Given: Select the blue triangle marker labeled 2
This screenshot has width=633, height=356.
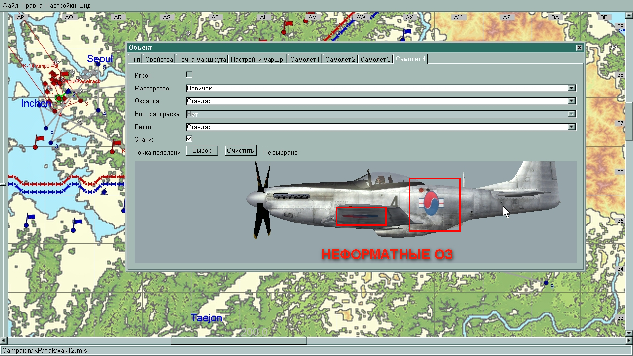Looking at the screenshot, I should pyautogui.click(x=68, y=91).
